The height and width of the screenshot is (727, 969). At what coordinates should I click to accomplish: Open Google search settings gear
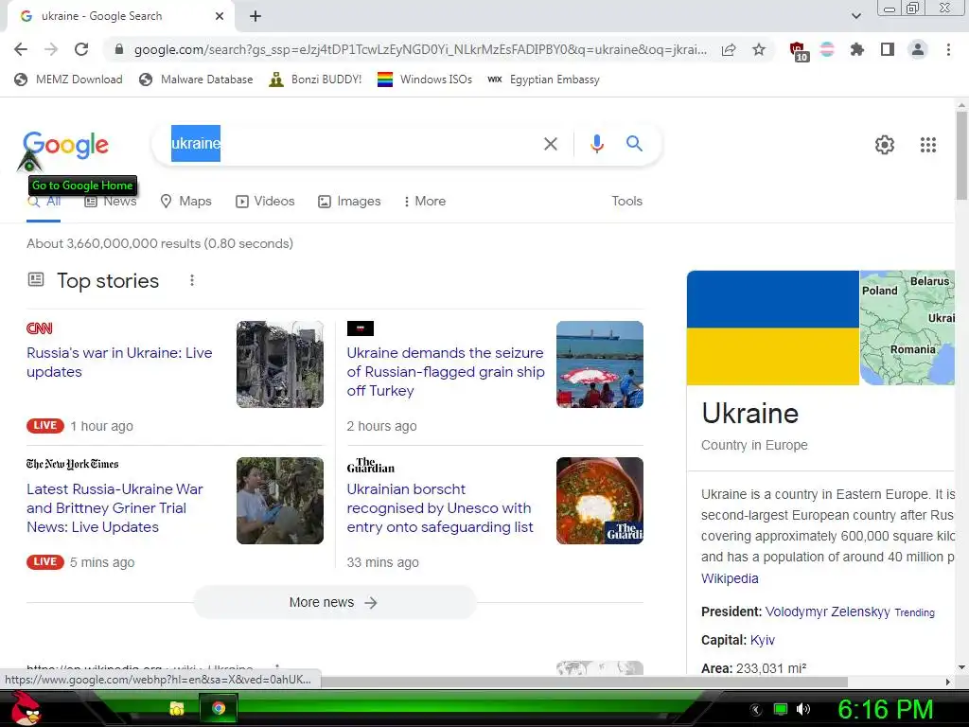click(885, 145)
